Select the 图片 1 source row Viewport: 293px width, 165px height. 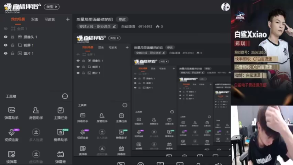pyautogui.click(x=36, y=53)
